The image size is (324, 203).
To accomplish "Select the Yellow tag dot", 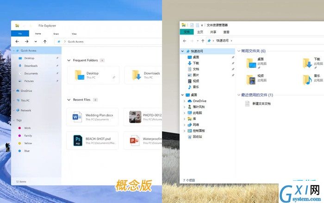I will [x=19, y=143].
